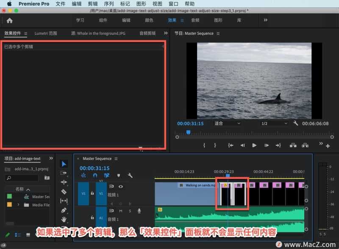This screenshot has width=339, height=249.
Task: Select the Hand tool in toolbar
Action: pyautogui.click(x=64, y=219)
